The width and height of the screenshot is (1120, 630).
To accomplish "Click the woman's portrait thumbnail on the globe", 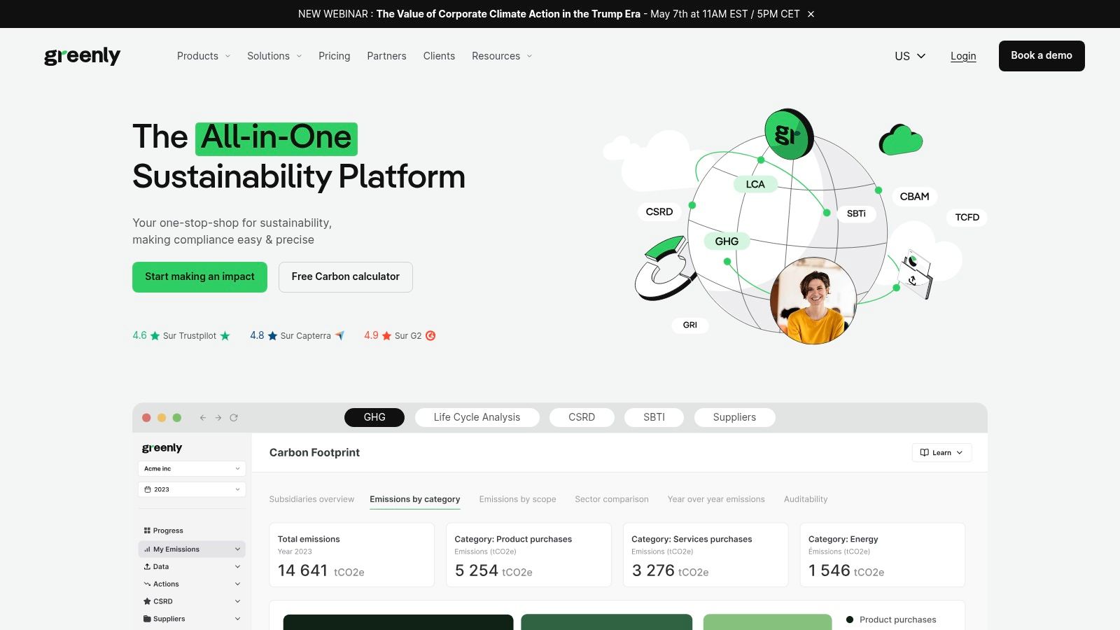I will (x=813, y=301).
